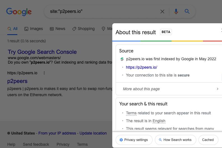Open the p2peers result title link
222x148 pixels.
point(17,81)
